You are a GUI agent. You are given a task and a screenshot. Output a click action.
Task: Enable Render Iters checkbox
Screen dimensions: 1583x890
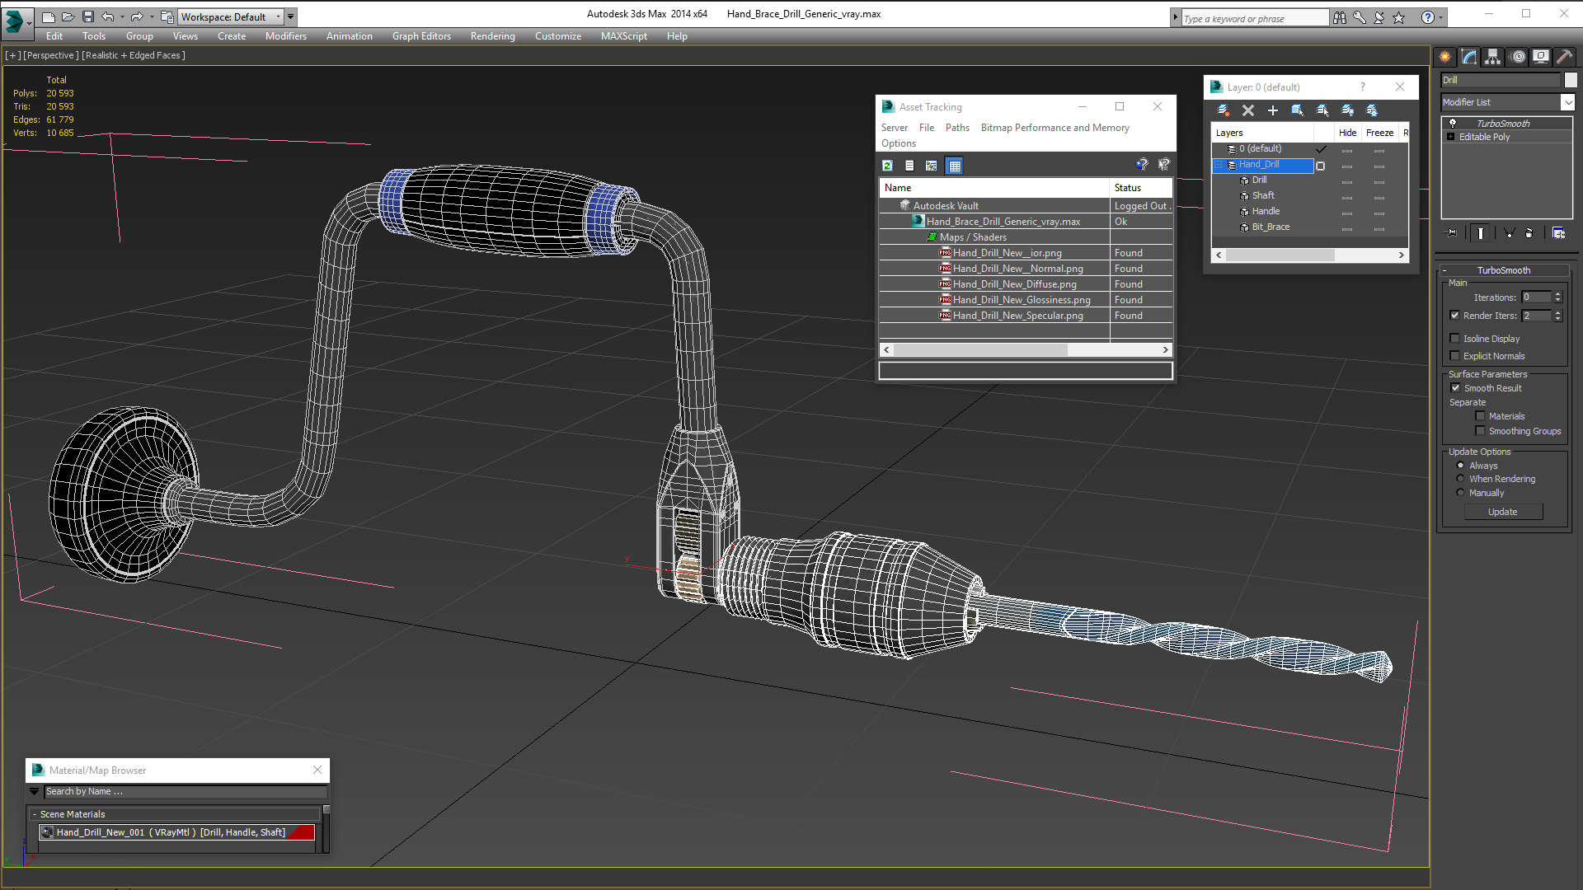[1454, 315]
